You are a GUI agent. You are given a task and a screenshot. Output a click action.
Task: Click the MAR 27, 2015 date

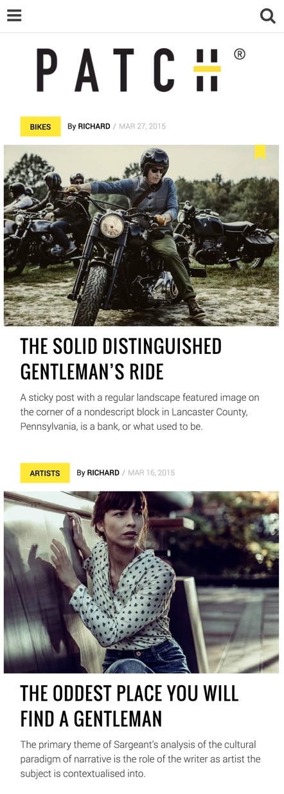point(142,126)
